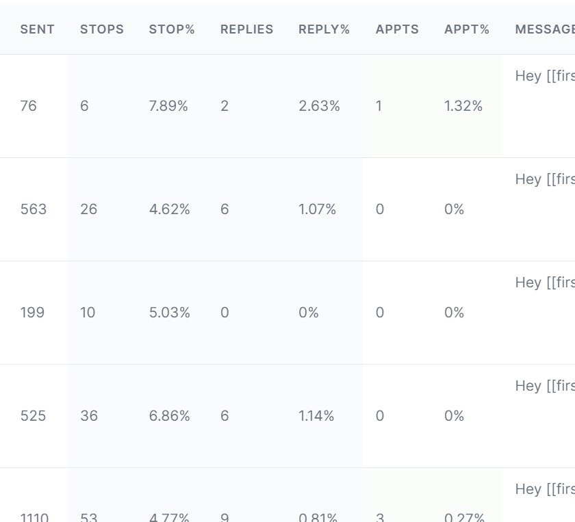Screen dimensions: 575x522
Task: Open message text in the 76-sent row
Action: click(x=544, y=76)
